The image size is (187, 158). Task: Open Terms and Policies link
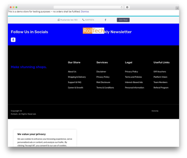coord(134,77)
